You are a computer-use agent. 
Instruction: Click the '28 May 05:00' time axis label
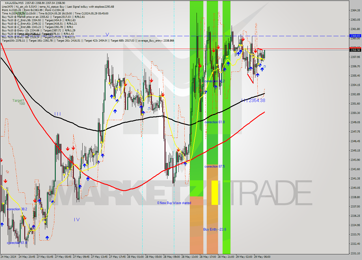pos(154,257)
